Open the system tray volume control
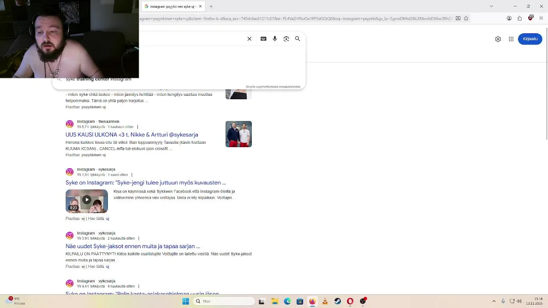This screenshot has width=548, height=308. pos(519,301)
